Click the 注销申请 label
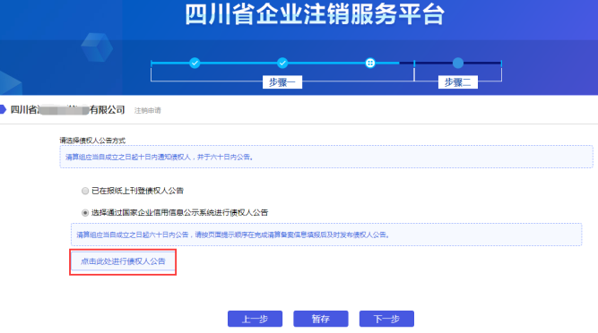The image size is (598, 333). 148,110
